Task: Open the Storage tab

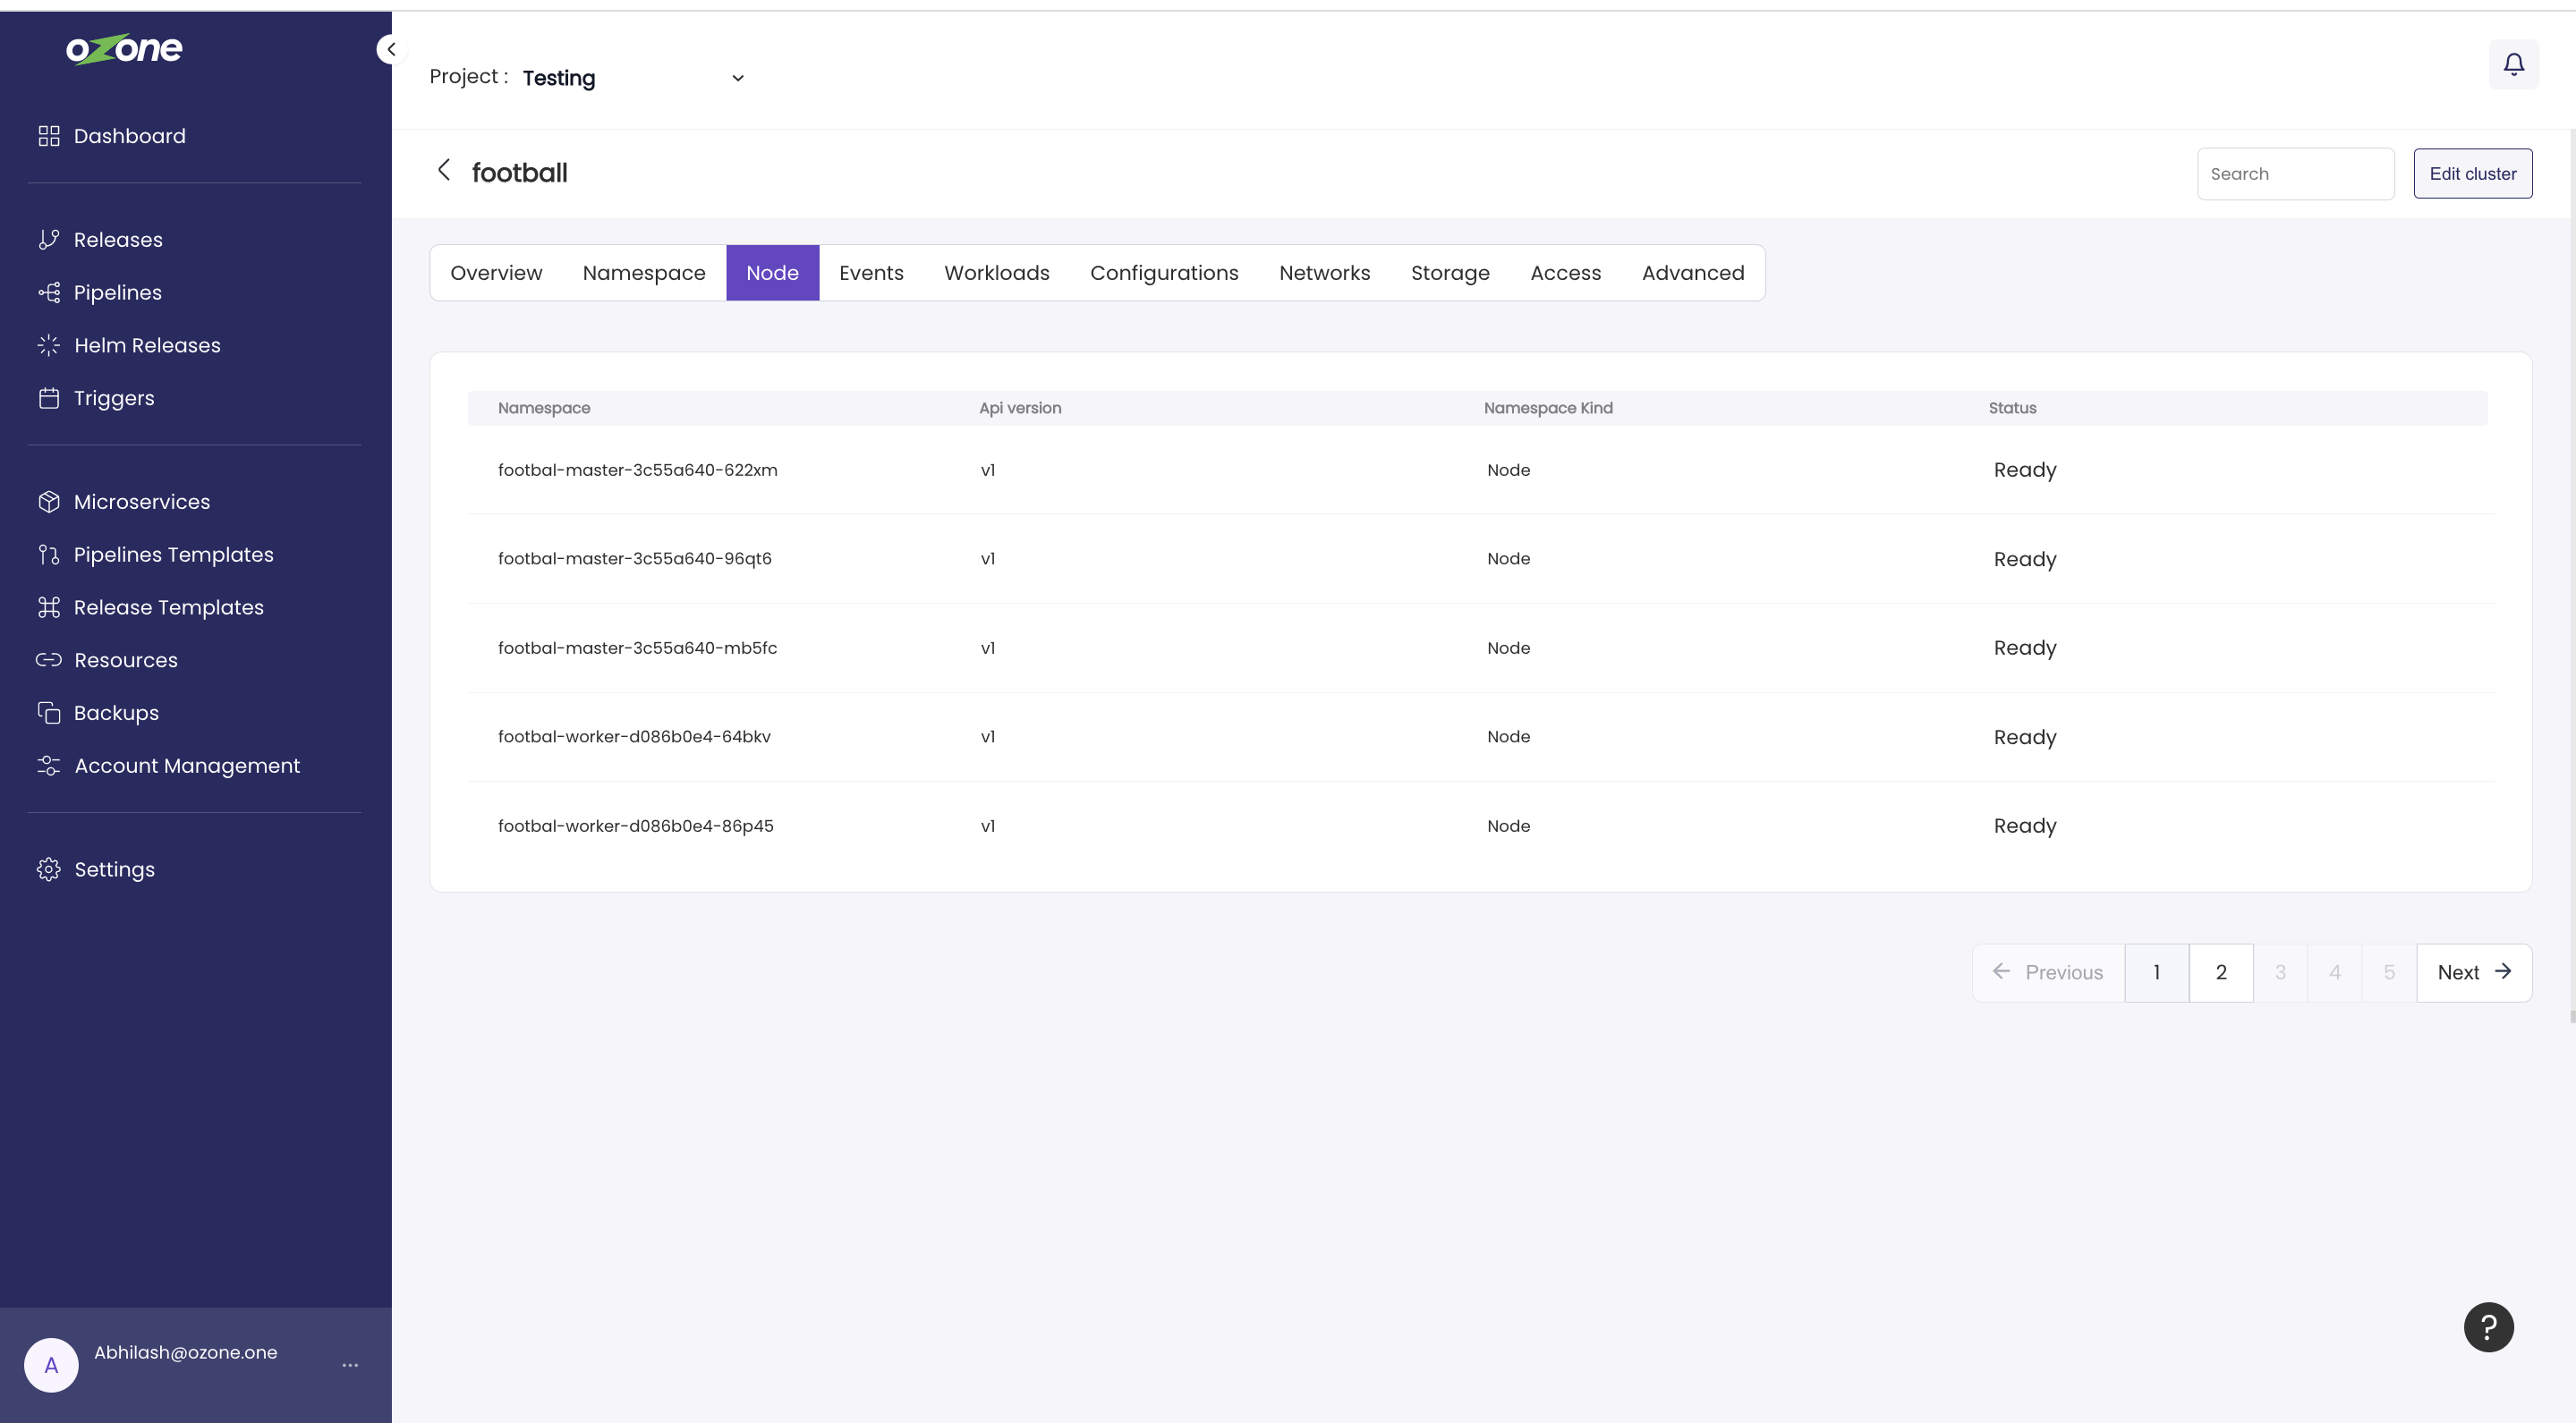Action: pos(1450,273)
